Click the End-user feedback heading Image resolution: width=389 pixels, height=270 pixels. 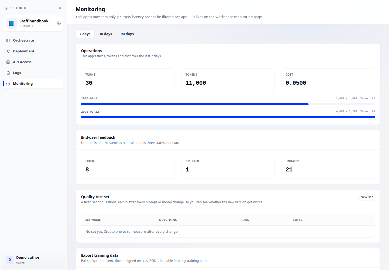98,137
